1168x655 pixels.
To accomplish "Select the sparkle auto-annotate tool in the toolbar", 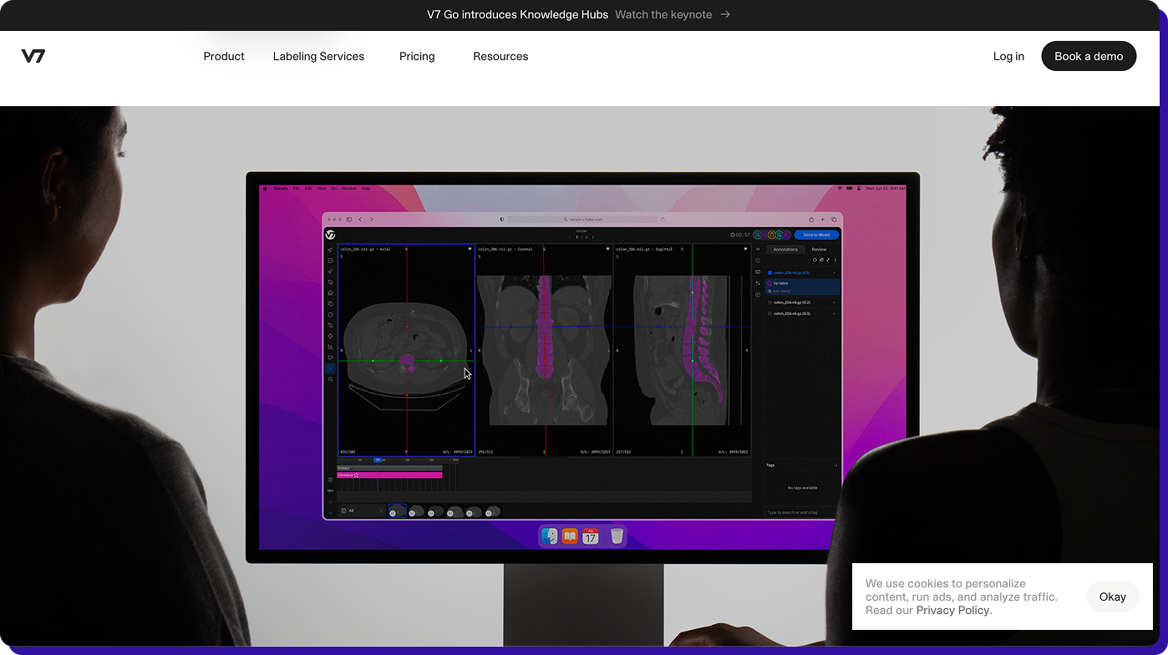I will point(330,271).
